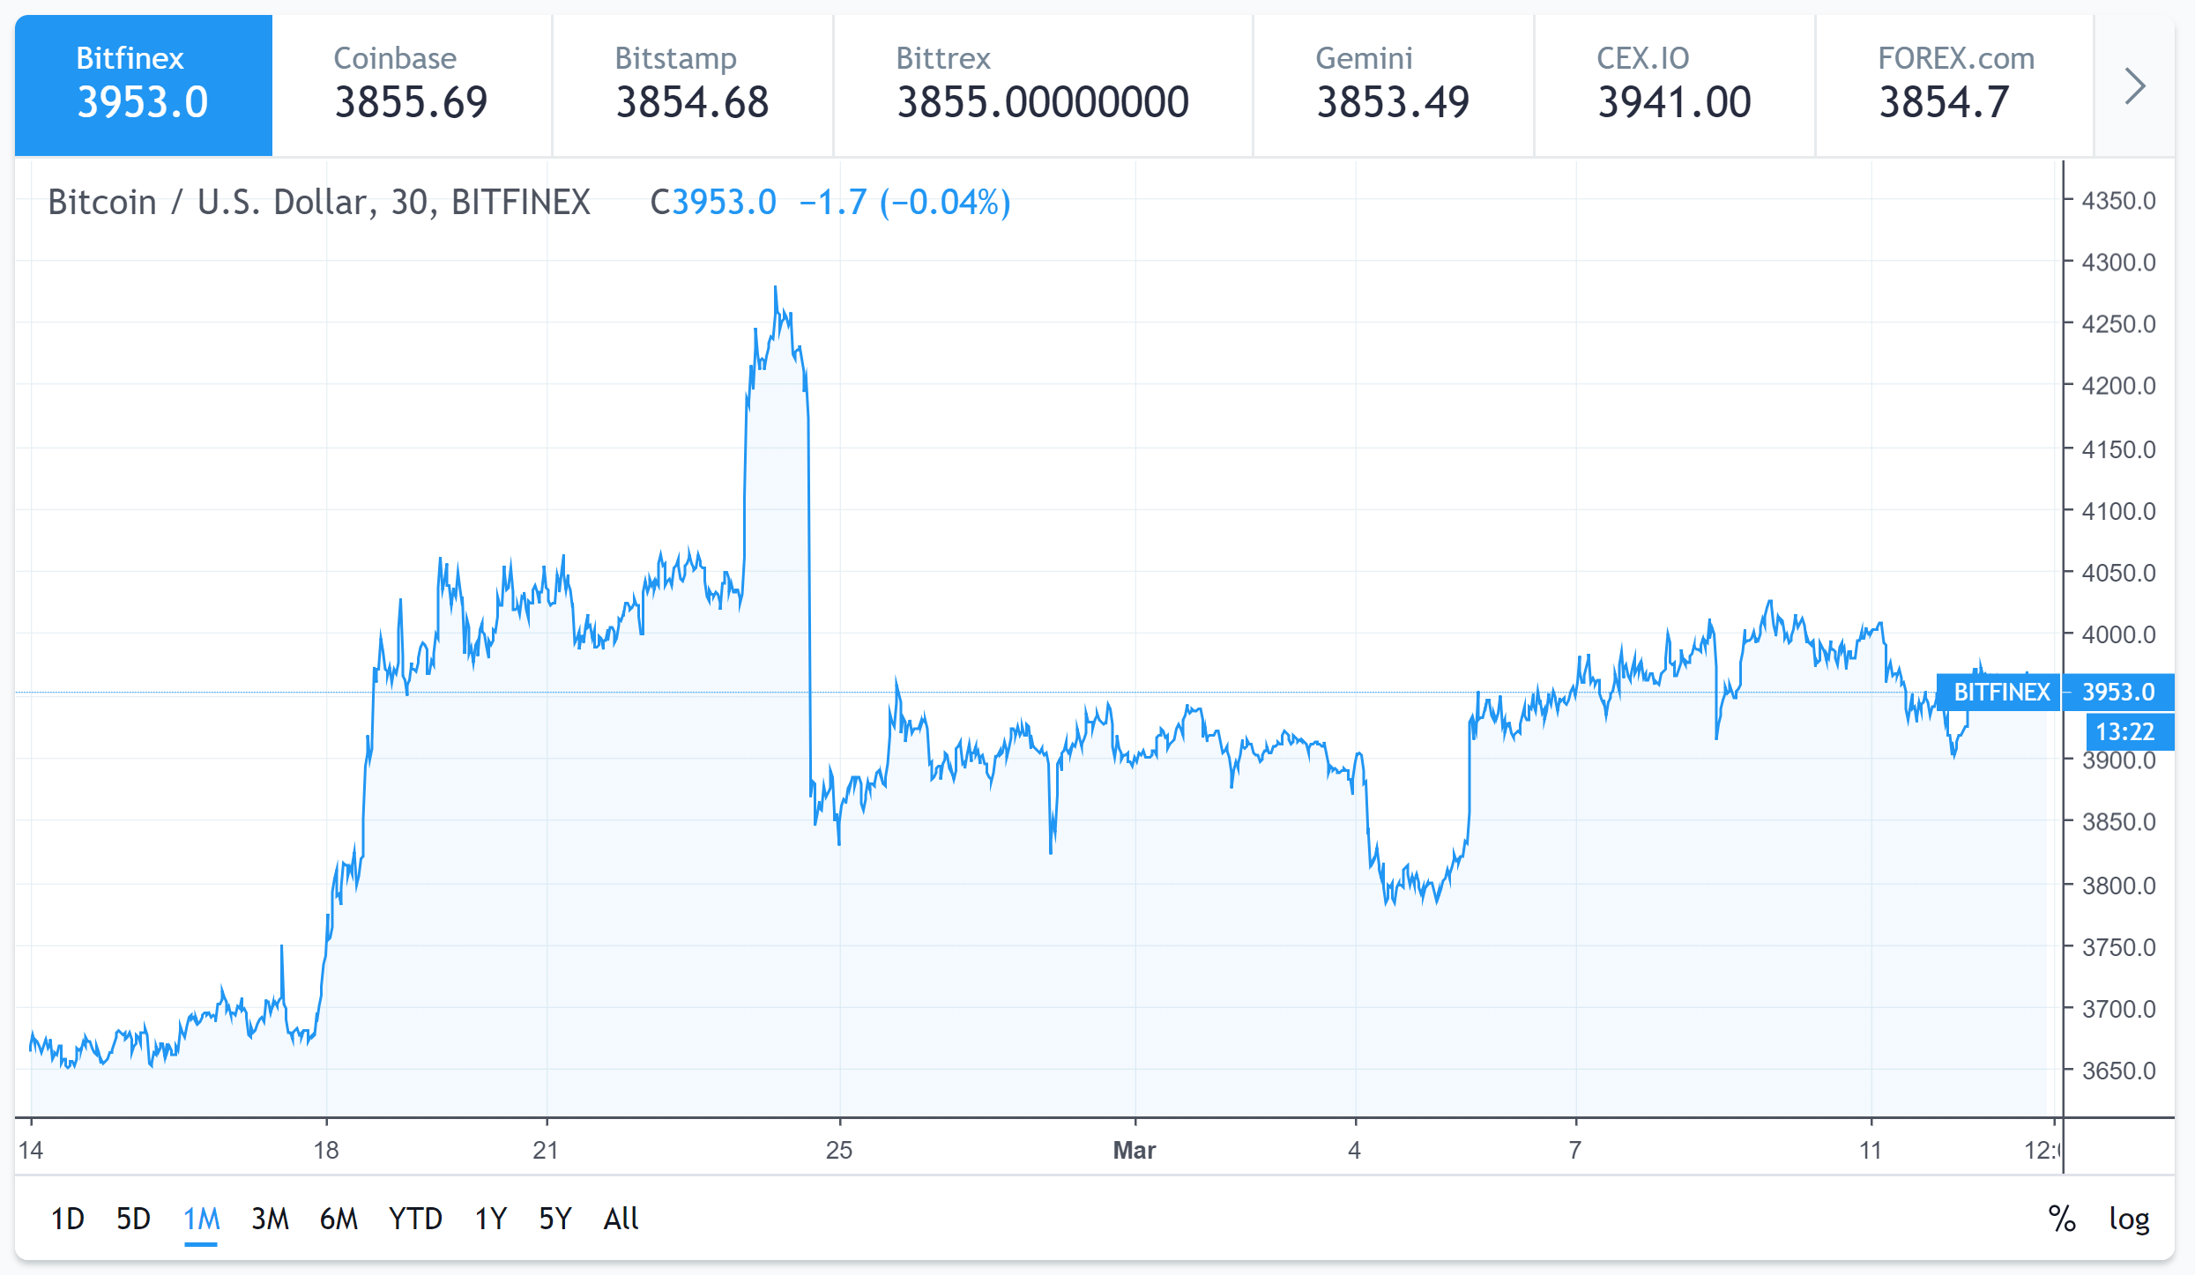Screen dimensions: 2195x1275
Task: Click the 11 date label on time axis
Action: point(1871,1150)
